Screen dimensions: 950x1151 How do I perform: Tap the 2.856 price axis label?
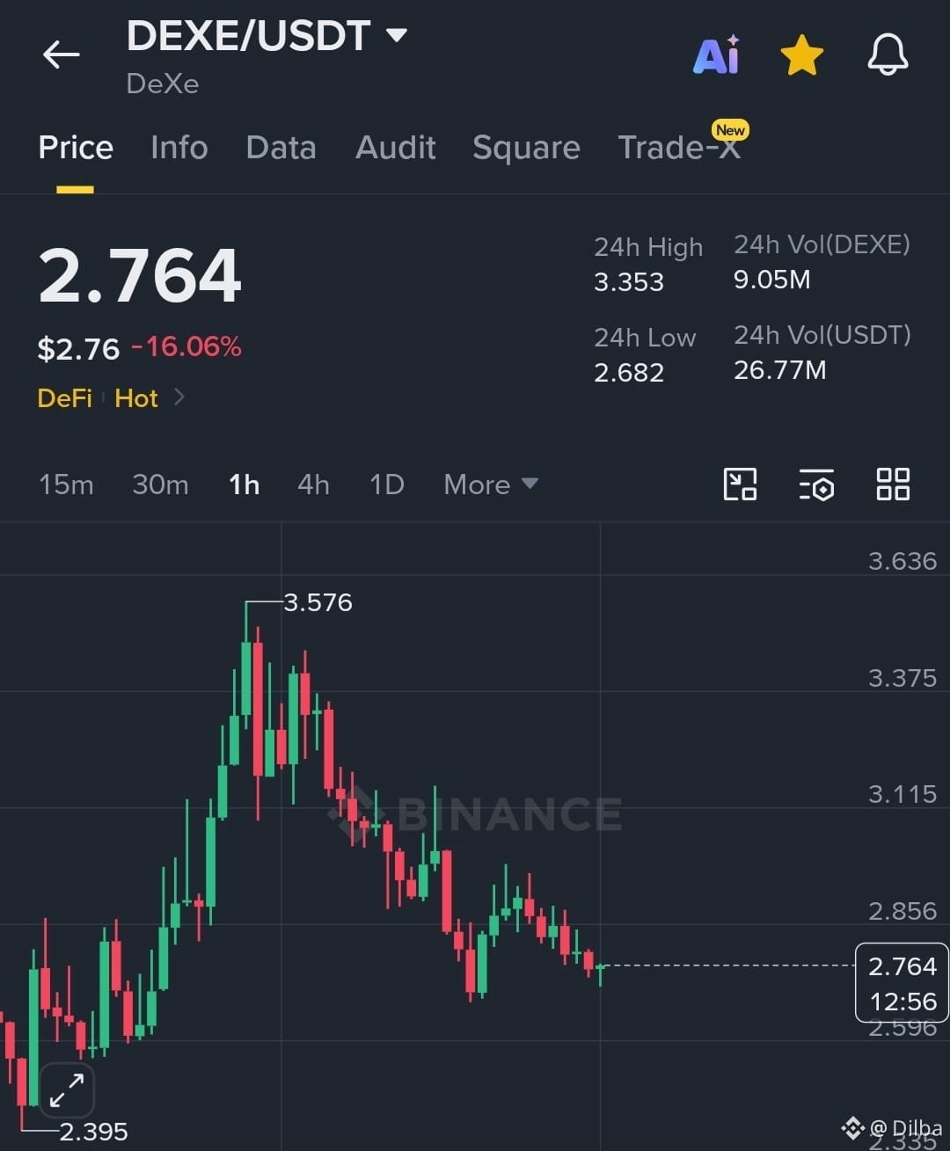902,911
